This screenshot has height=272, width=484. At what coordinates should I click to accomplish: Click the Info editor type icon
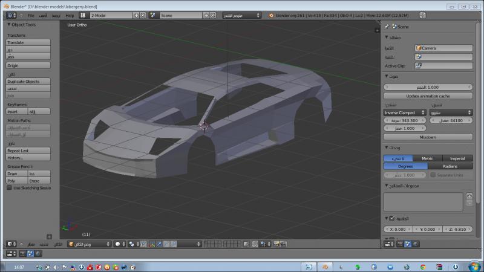tap(11, 15)
